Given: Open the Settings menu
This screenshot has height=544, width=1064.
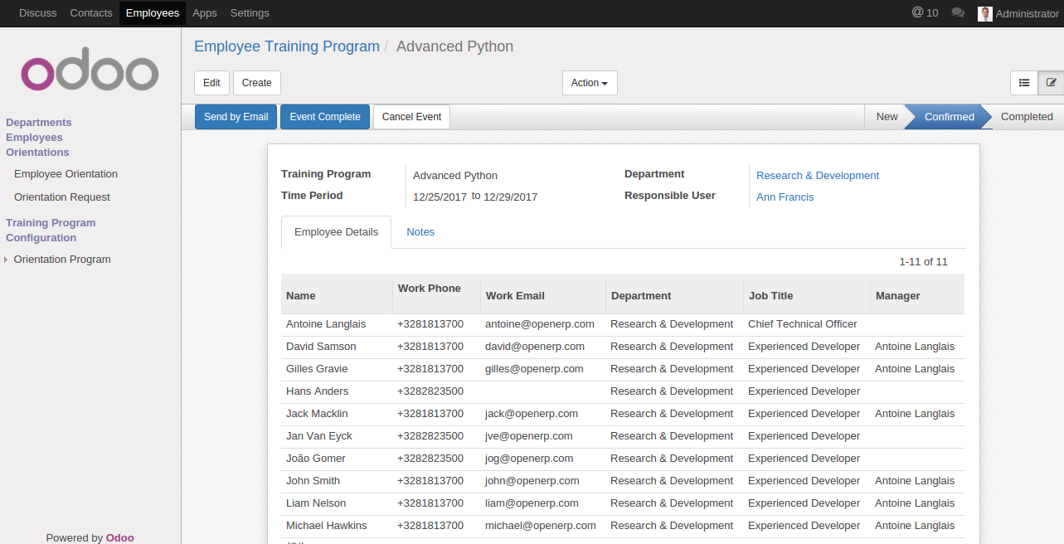Looking at the screenshot, I should 250,13.
